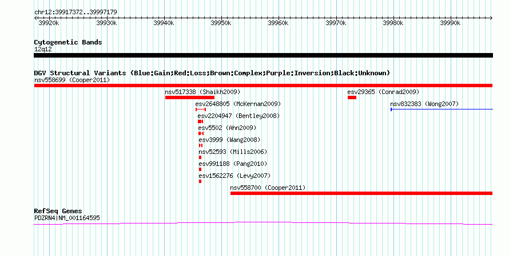Select the 39990k ruler tick label
This screenshot has width=509, height=256.
(x=450, y=23)
